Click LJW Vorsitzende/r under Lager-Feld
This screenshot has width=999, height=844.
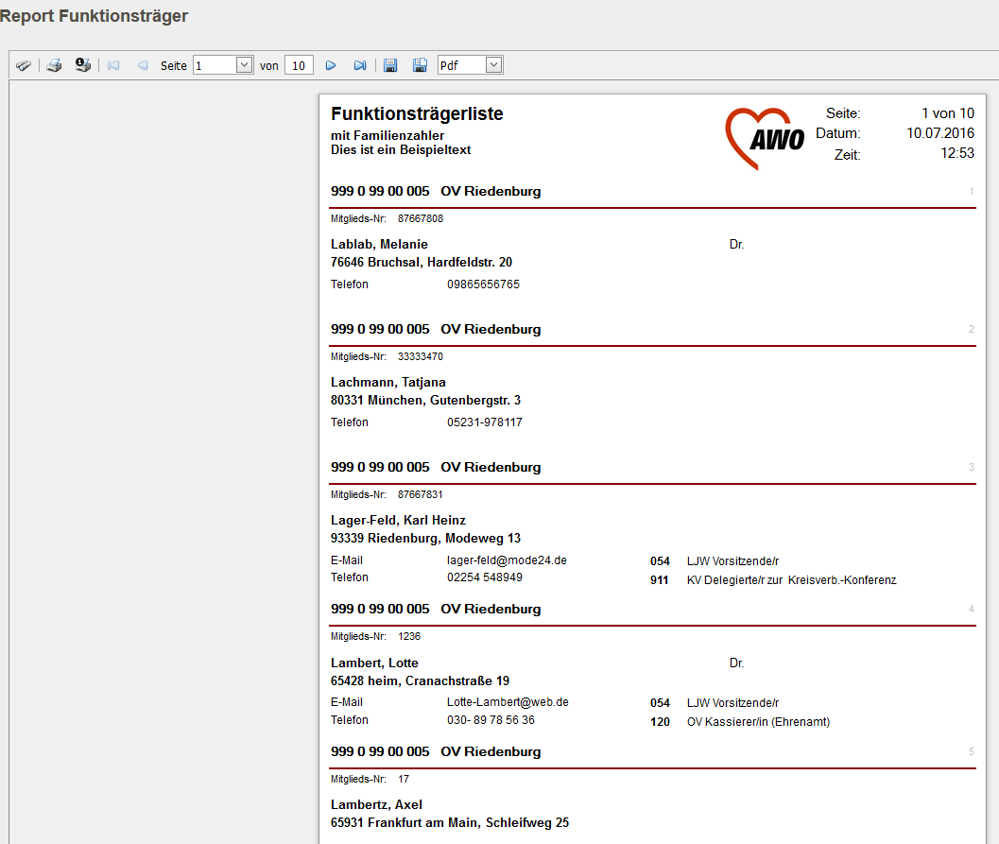(x=732, y=561)
